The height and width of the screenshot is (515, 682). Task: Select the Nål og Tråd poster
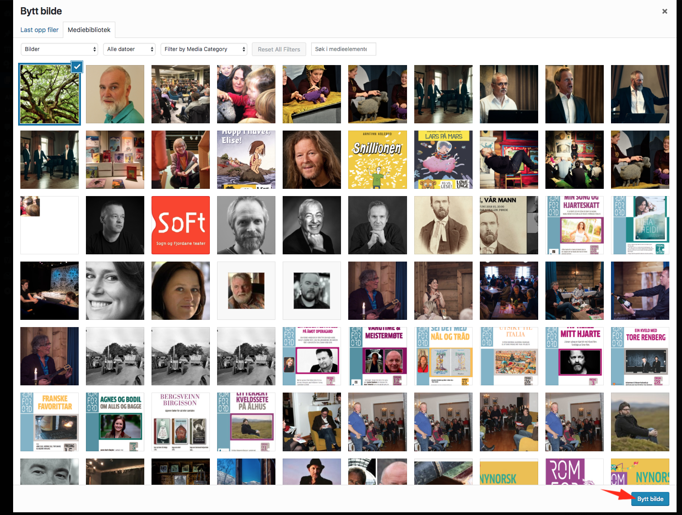coord(443,356)
